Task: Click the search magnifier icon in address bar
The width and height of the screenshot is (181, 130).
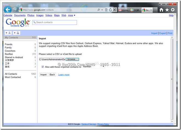Action: tap(98, 10)
